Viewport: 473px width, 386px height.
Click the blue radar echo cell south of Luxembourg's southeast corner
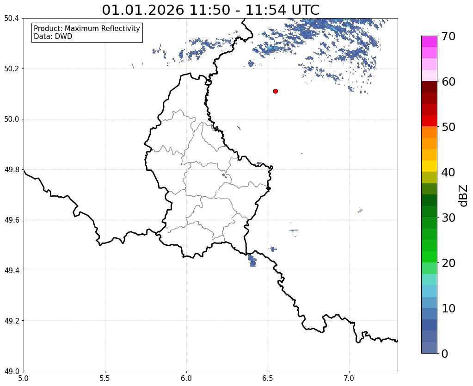[252, 261]
